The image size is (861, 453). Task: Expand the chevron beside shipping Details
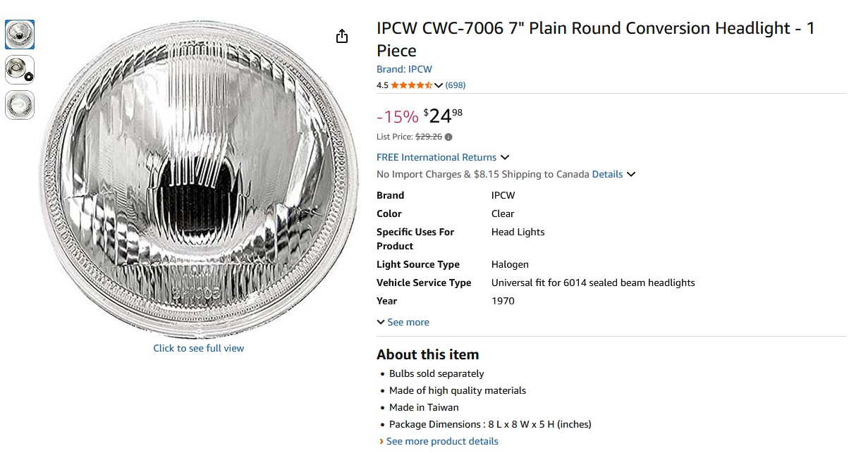tap(631, 174)
